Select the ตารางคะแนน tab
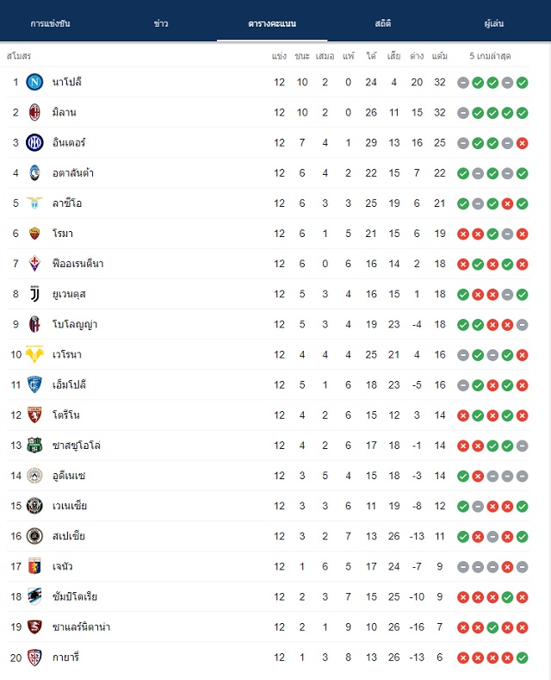The width and height of the screenshot is (551, 680). coord(272,23)
